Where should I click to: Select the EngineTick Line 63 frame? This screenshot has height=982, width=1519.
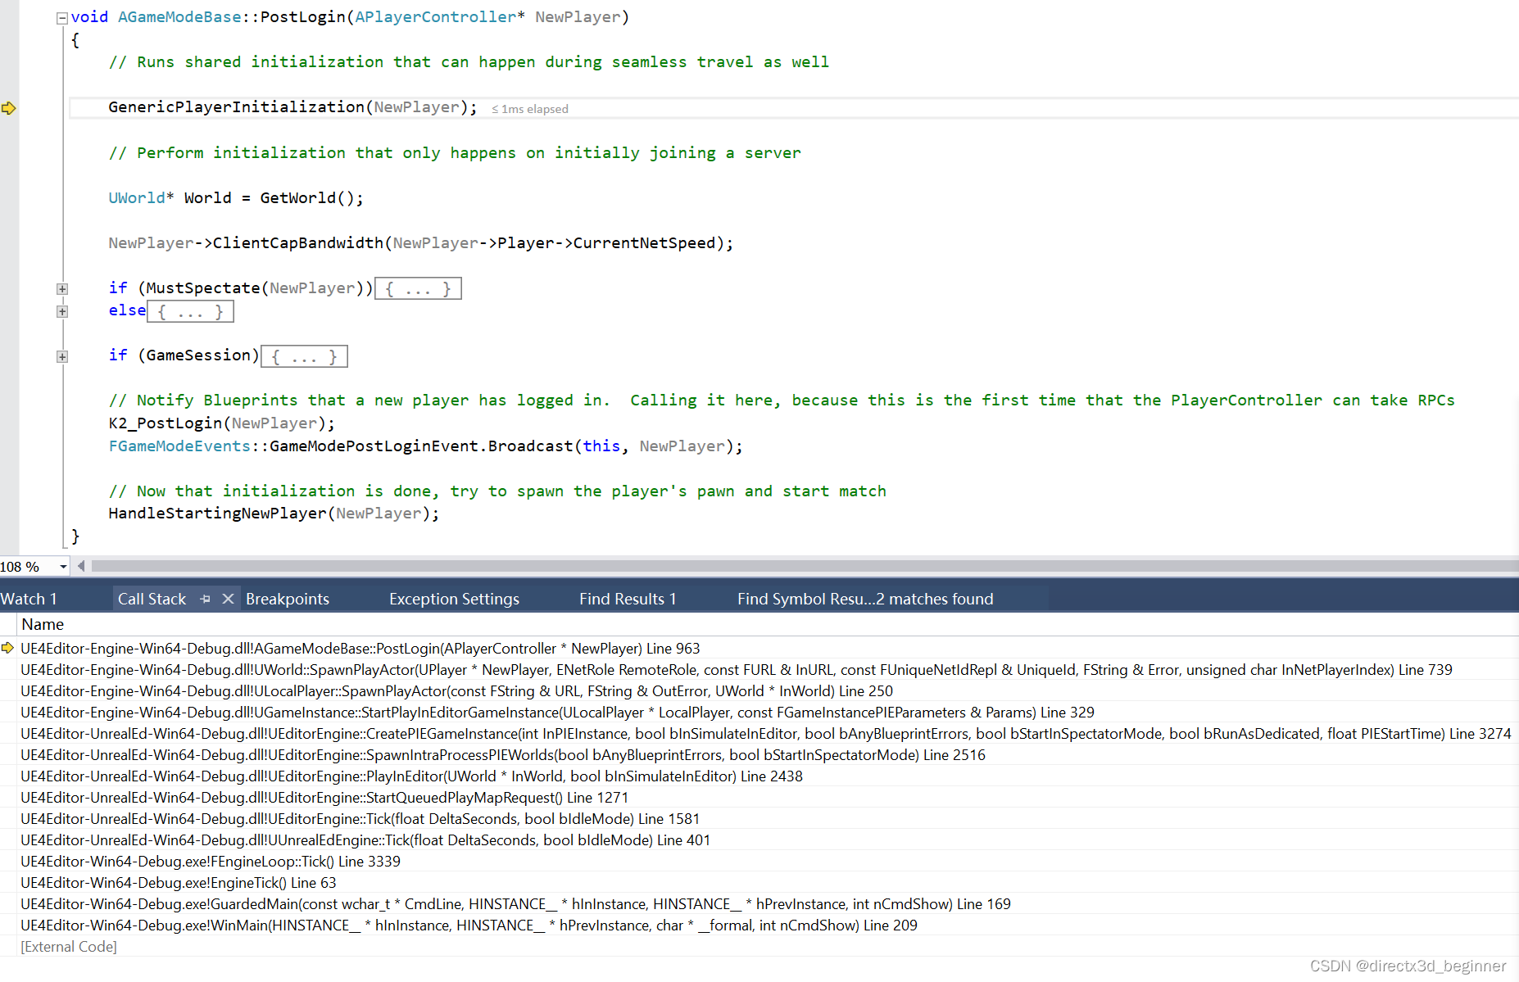pos(179,882)
